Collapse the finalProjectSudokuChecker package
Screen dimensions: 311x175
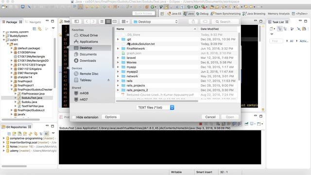click(12, 89)
